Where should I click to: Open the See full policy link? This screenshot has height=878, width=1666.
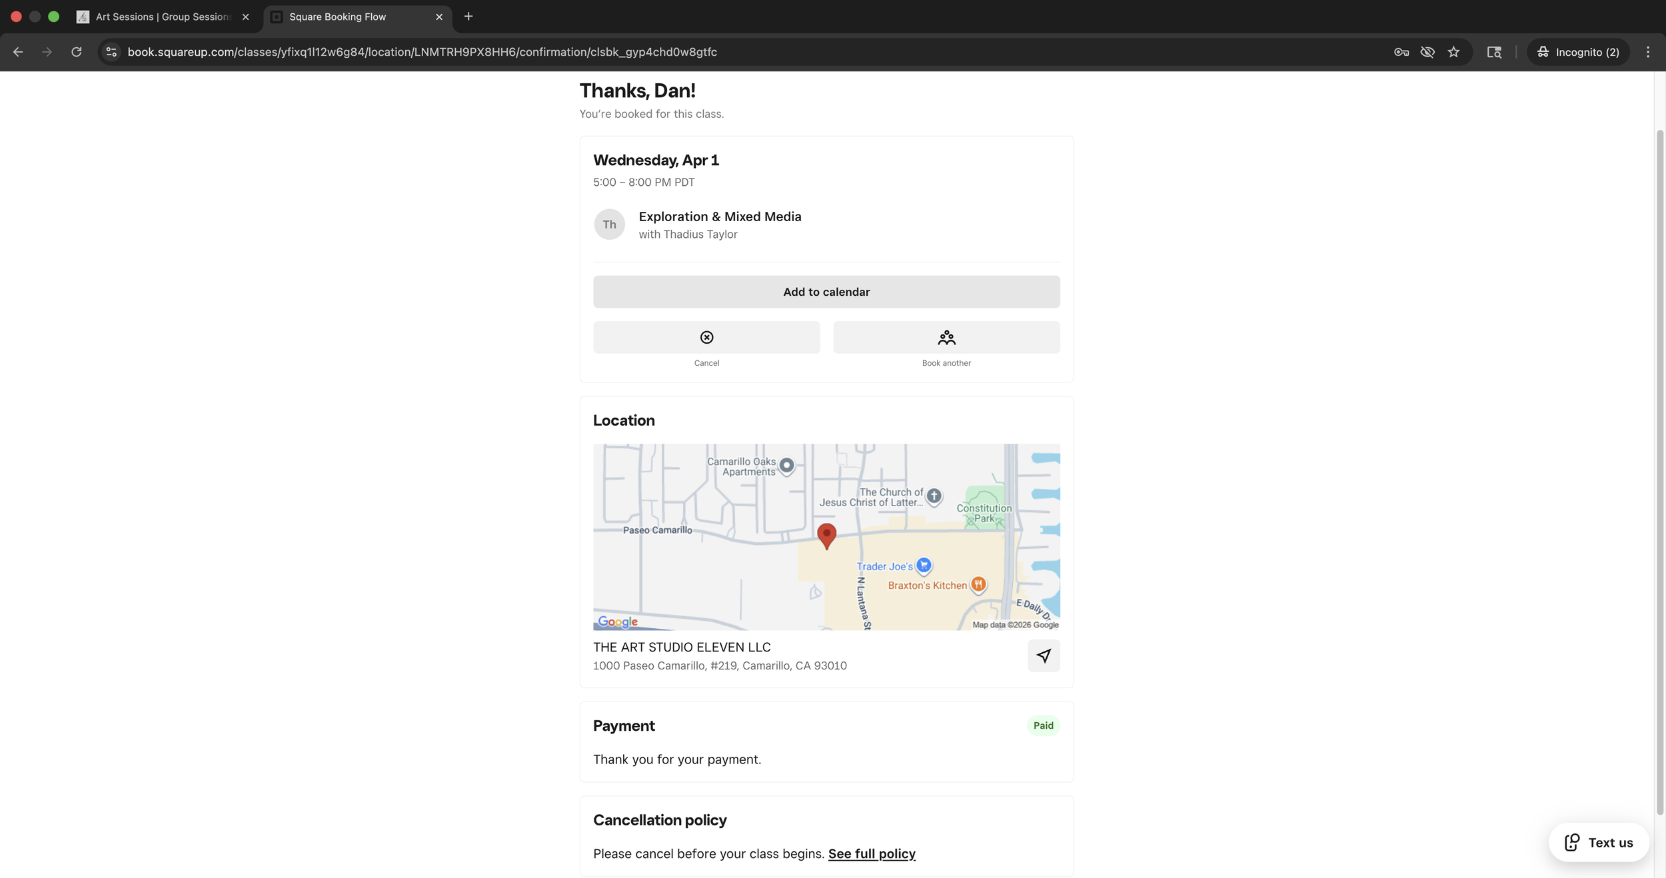[872, 853]
